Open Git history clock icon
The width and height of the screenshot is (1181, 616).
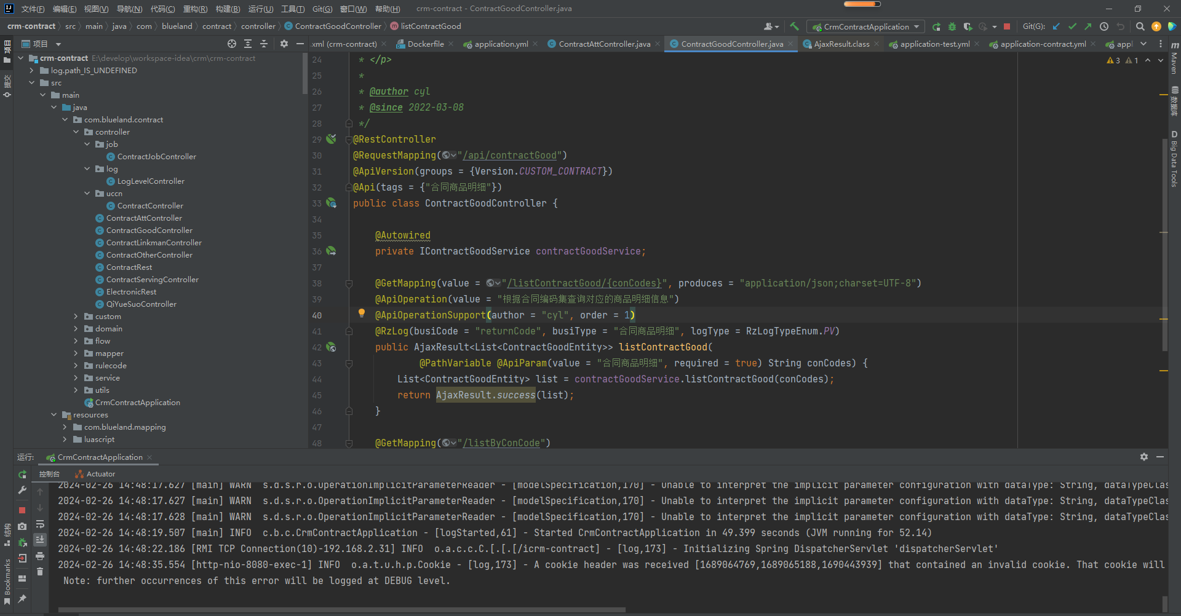point(1104,26)
